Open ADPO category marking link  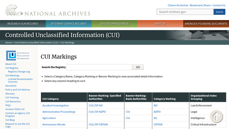(157, 112)
